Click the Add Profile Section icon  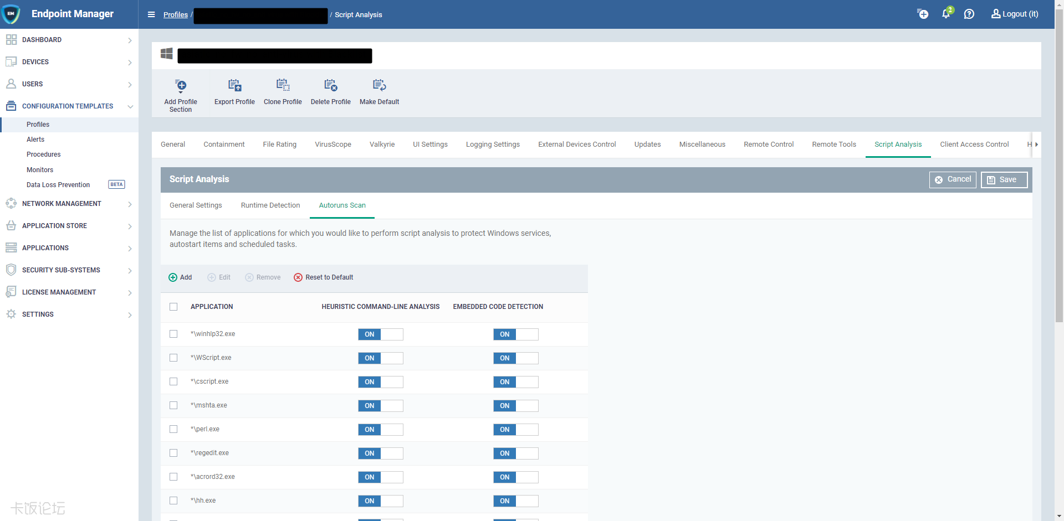pos(181,85)
